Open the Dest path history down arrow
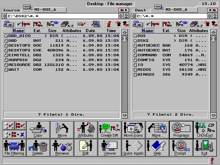Viewport: 220px width, 165px height. coord(215,16)
